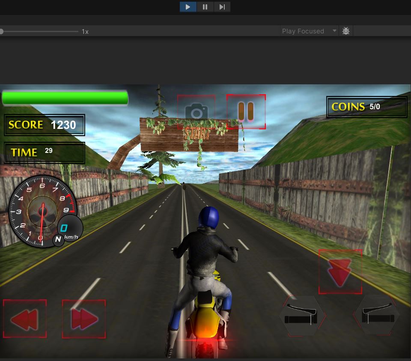The height and width of the screenshot is (361, 411).
Task: Pause the editor using the toolbar Pause button
Action: (x=205, y=7)
